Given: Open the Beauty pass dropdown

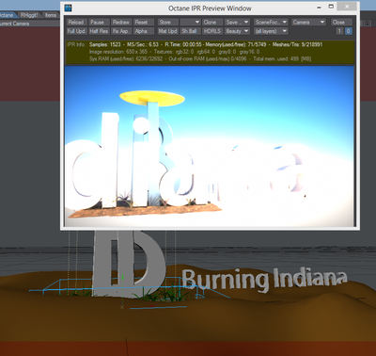Looking at the screenshot, I should tap(237, 31).
